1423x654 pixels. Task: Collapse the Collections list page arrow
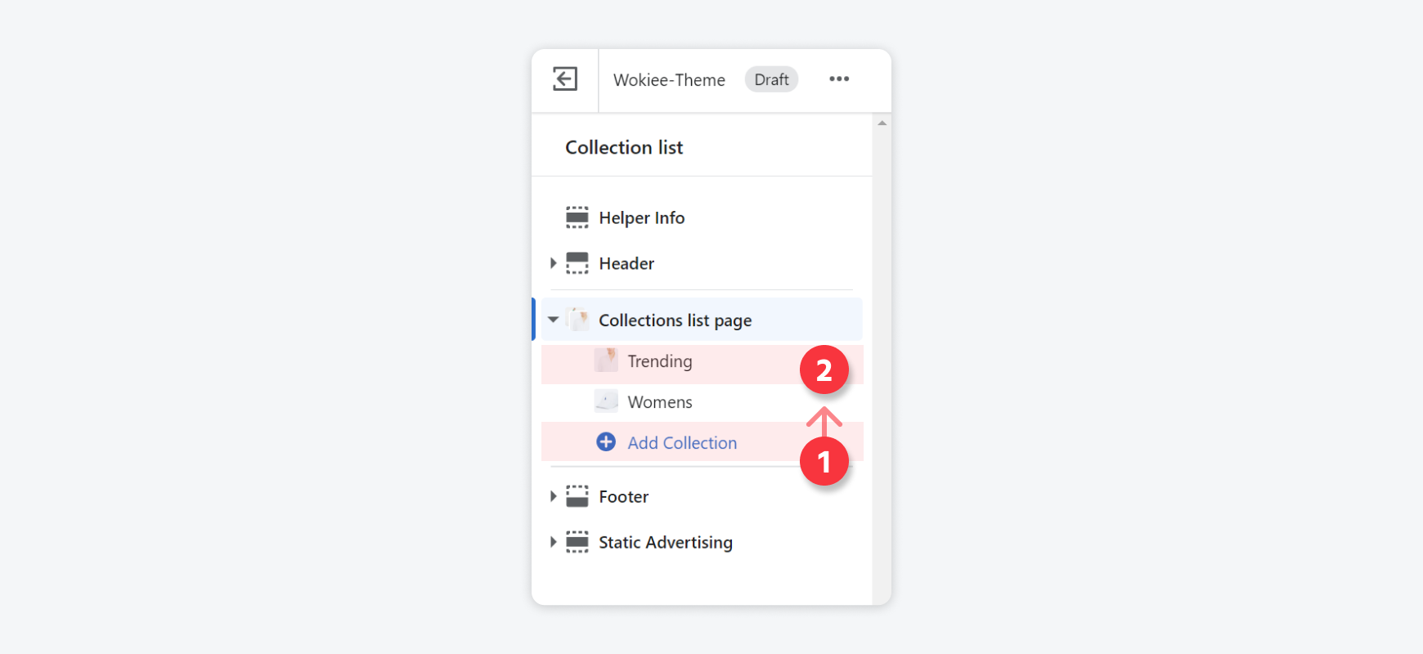pos(554,320)
